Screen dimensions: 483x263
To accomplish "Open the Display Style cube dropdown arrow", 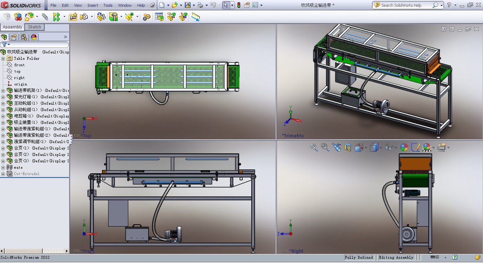I will point(381,148).
